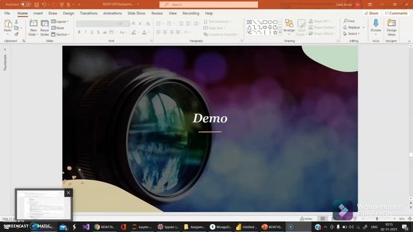Click the Font Color icon
This screenshot has width=413, height=232.
coord(144,32)
